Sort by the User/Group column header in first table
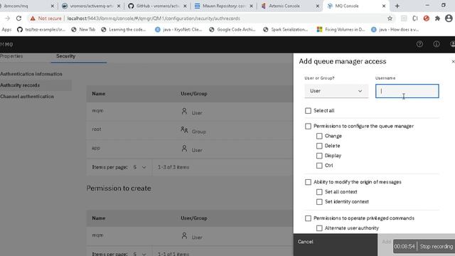Image resolution: width=455 pixels, height=256 pixels. click(x=194, y=94)
